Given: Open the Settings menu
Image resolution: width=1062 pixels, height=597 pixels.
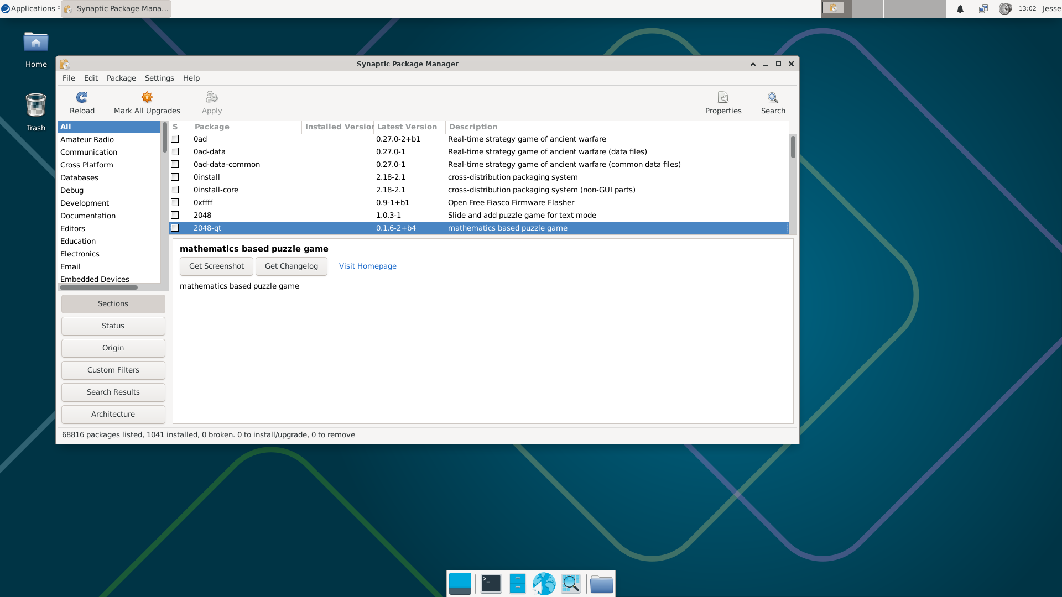Looking at the screenshot, I should click(159, 78).
